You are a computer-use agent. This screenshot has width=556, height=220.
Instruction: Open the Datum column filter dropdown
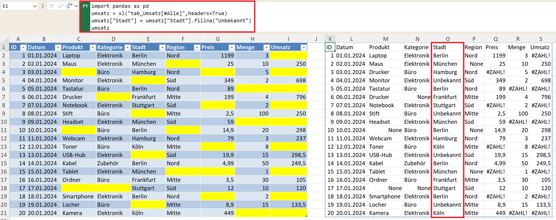click(x=58, y=48)
